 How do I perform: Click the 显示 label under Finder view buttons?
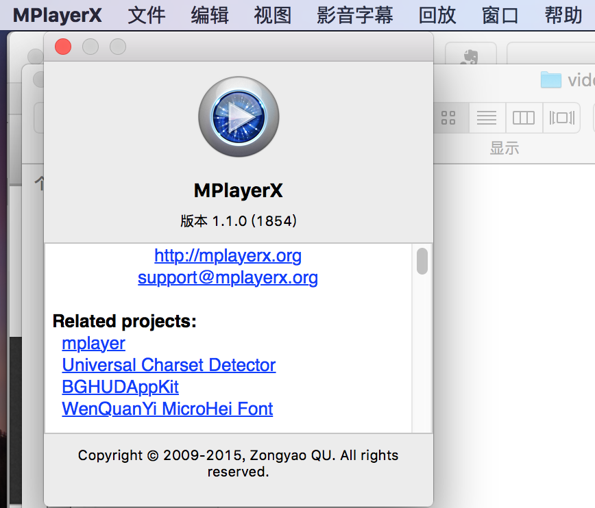point(505,148)
